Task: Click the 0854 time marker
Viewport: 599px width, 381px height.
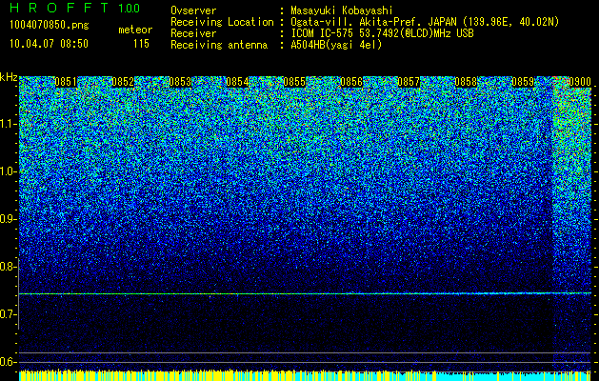Action: (x=237, y=82)
